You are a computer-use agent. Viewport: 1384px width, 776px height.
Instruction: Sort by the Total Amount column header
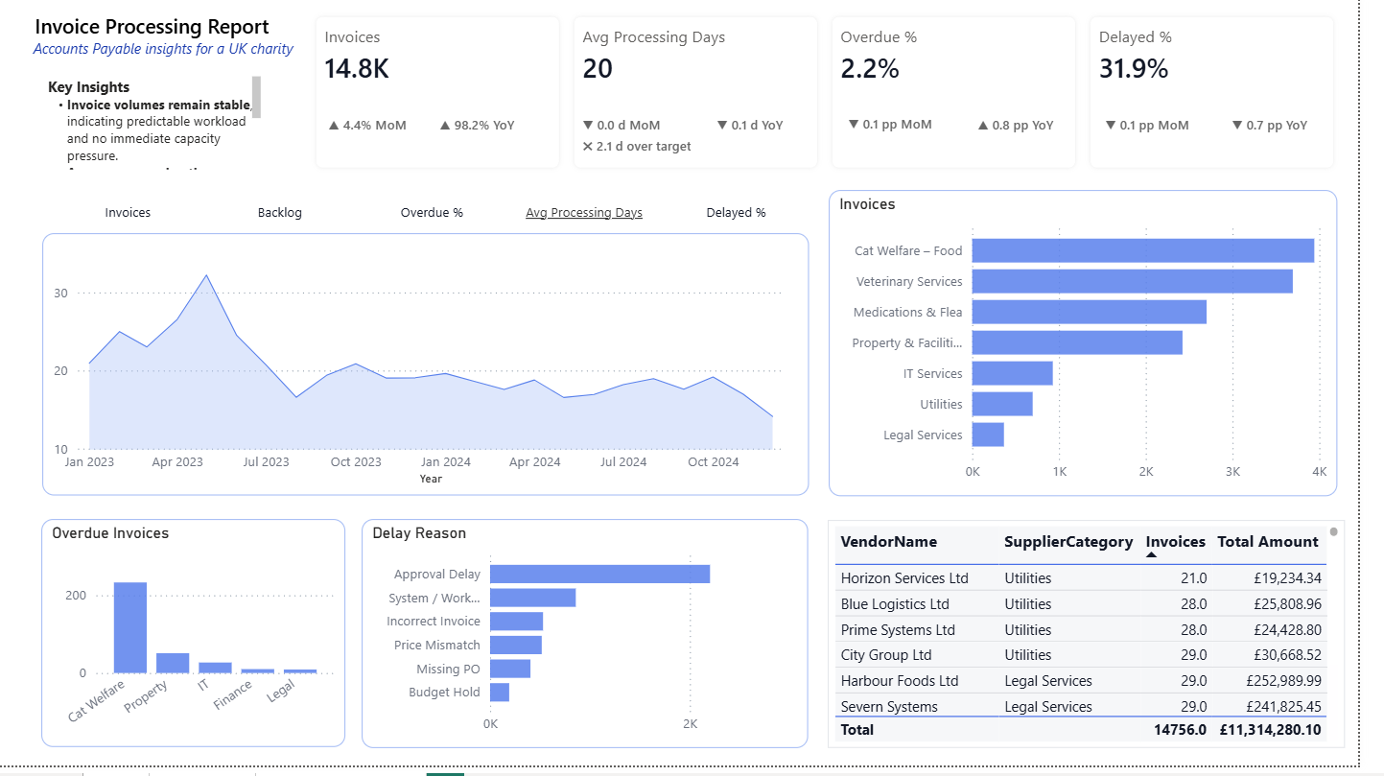[1267, 542]
